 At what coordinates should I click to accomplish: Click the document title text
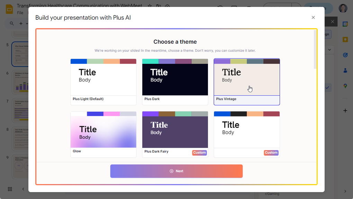80,6
